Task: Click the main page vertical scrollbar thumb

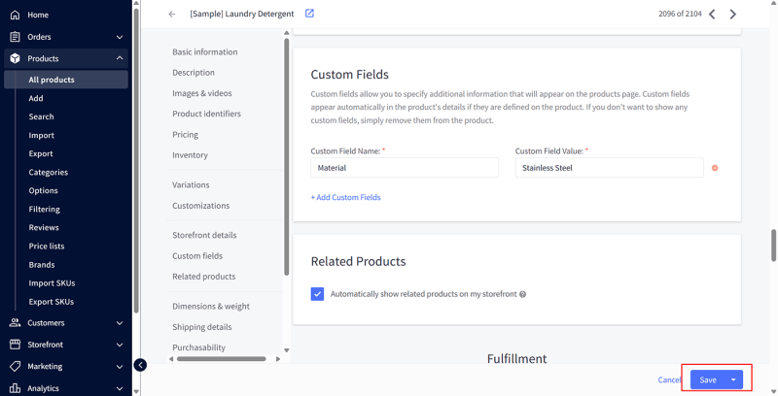Action: tap(773, 245)
